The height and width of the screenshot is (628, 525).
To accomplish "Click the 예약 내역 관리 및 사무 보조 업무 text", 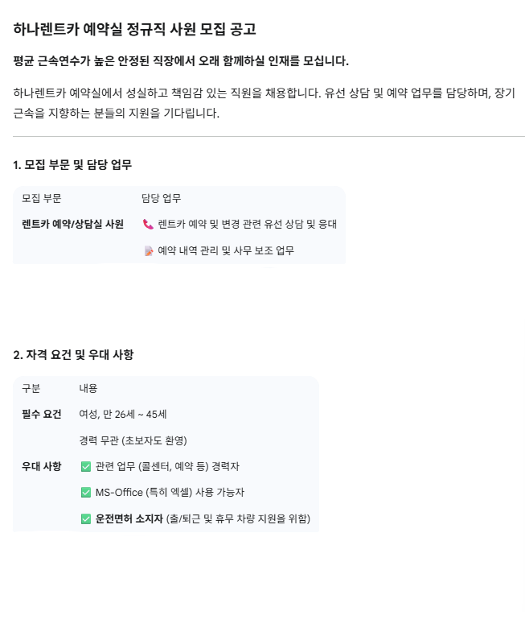I will (226, 251).
